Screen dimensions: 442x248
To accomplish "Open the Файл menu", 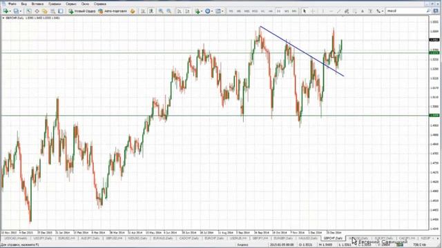I will pyautogui.click(x=12, y=4).
